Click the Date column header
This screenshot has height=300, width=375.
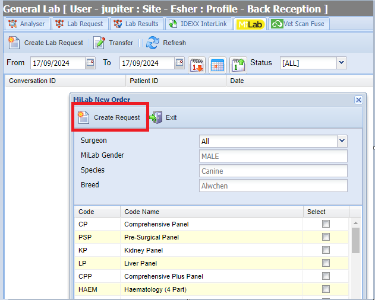(x=300, y=81)
